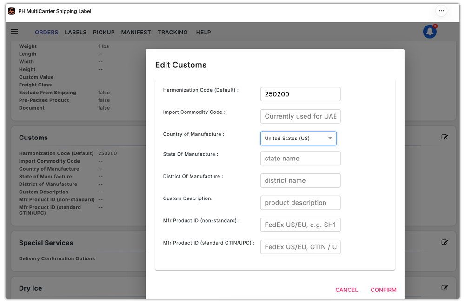Screen dimensions: 465x304
Task: Click edit icon for Customs section
Action: pyautogui.click(x=445, y=137)
